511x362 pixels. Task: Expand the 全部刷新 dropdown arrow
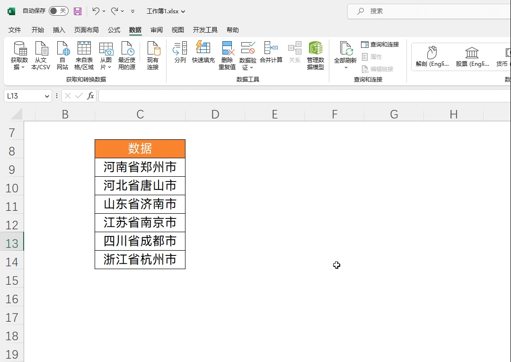(346, 68)
